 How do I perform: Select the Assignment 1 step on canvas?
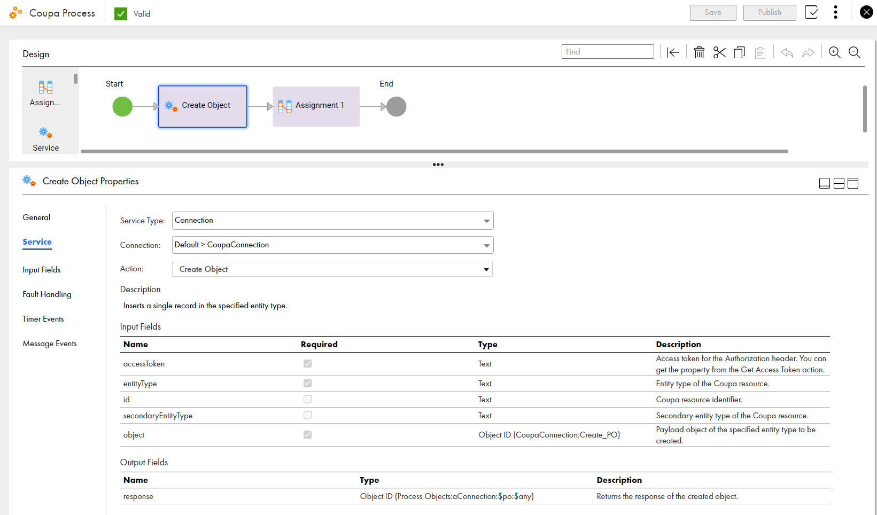(316, 106)
